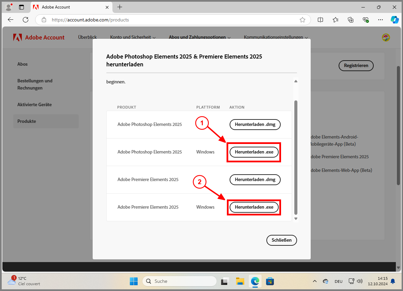Click the profile avatar in the top-right corner
The width and height of the screenshot is (403, 291).
(x=386, y=37)
